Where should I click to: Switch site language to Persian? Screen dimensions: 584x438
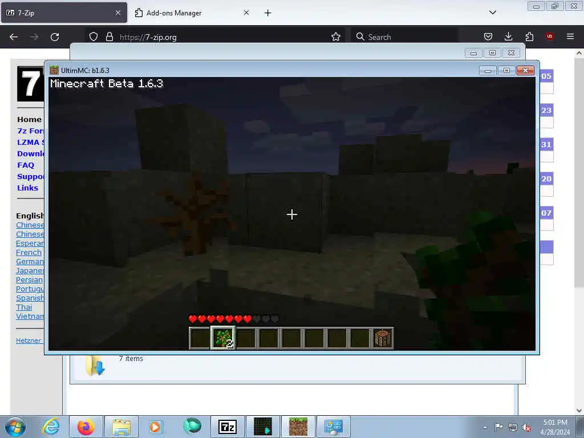click(x=30, y=279)
